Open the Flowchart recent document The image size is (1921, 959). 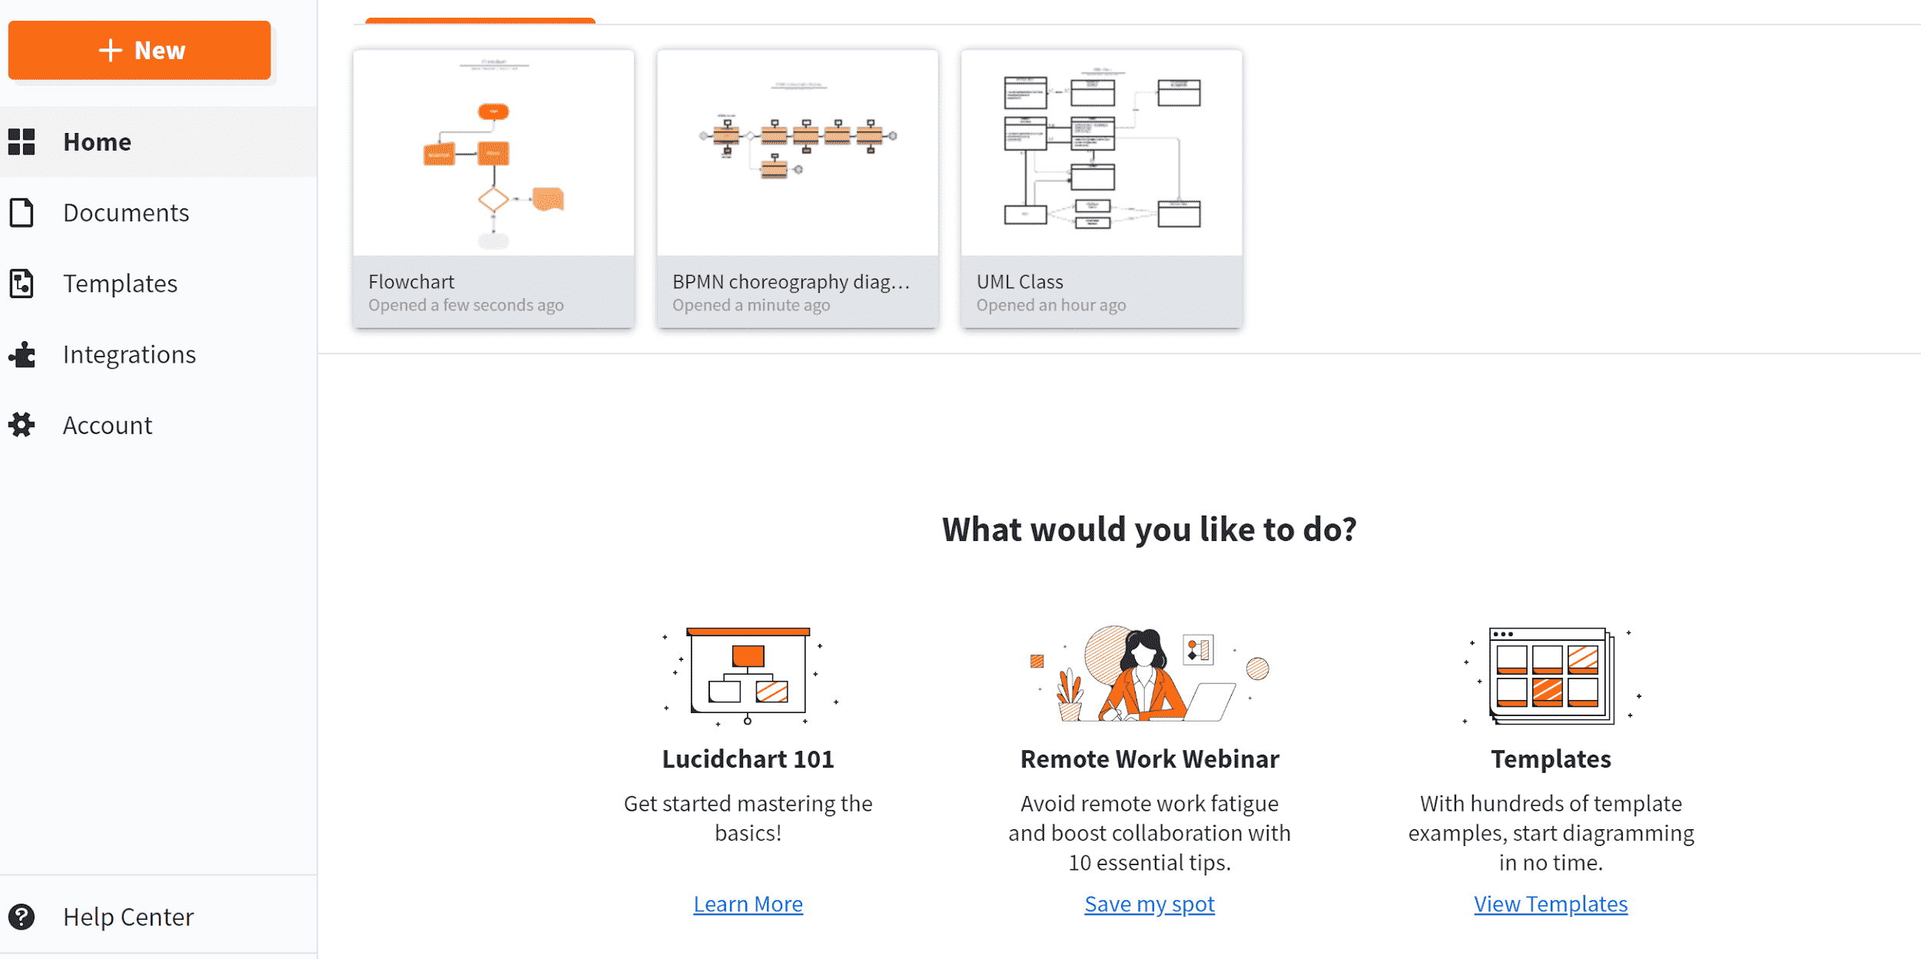tap(493, 154)
